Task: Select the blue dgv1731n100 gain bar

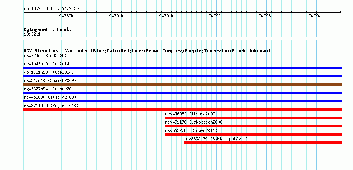Action: [183, 76]
